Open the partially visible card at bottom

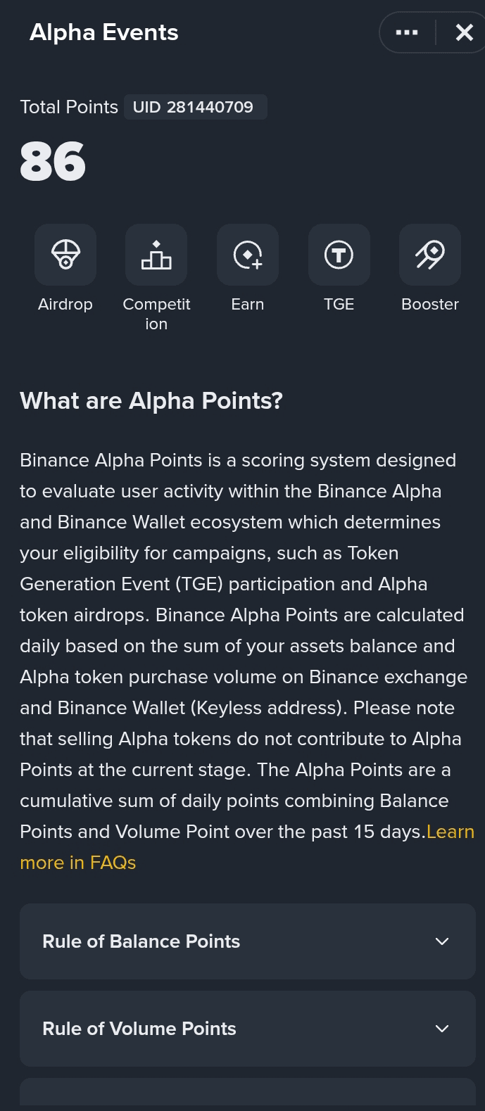248,1095
